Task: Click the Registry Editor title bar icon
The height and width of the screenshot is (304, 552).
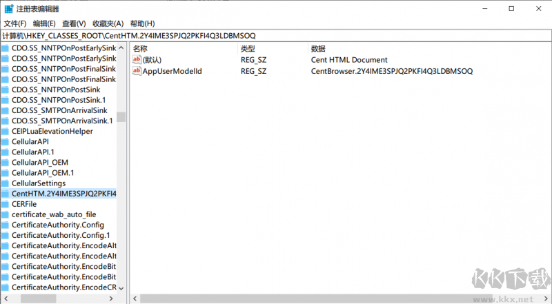Action: [9, 8]
